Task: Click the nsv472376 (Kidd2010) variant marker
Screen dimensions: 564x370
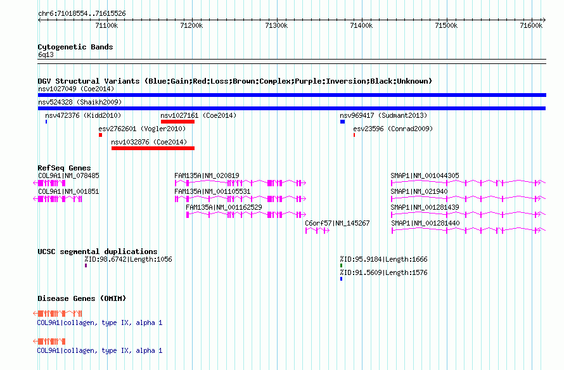Action: [46, 122]
